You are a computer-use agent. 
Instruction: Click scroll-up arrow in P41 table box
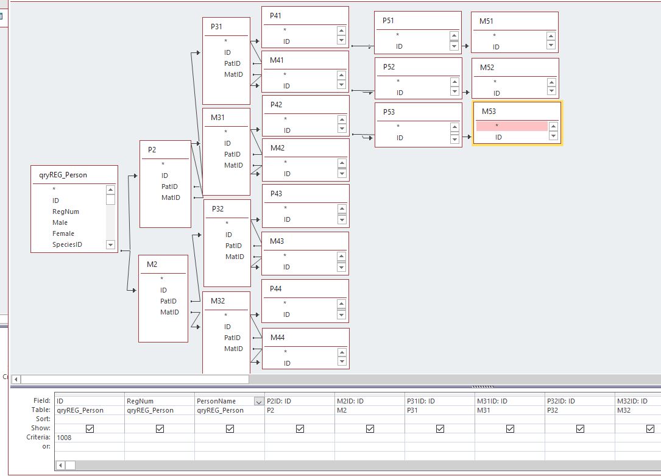[x=341, y=30]
